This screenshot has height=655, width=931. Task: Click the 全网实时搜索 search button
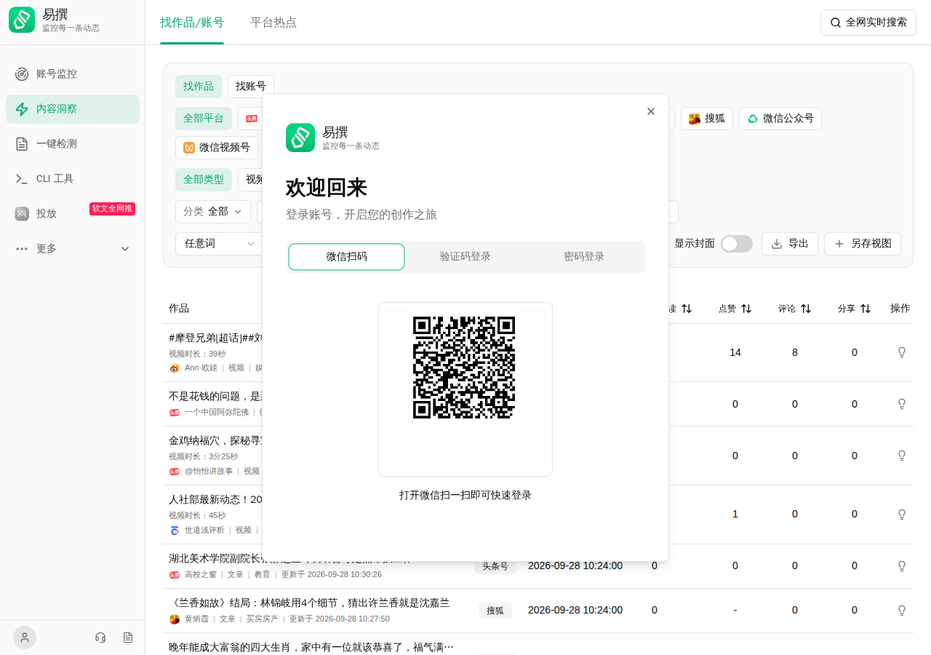pyautogui.click(x=868, y=23)
